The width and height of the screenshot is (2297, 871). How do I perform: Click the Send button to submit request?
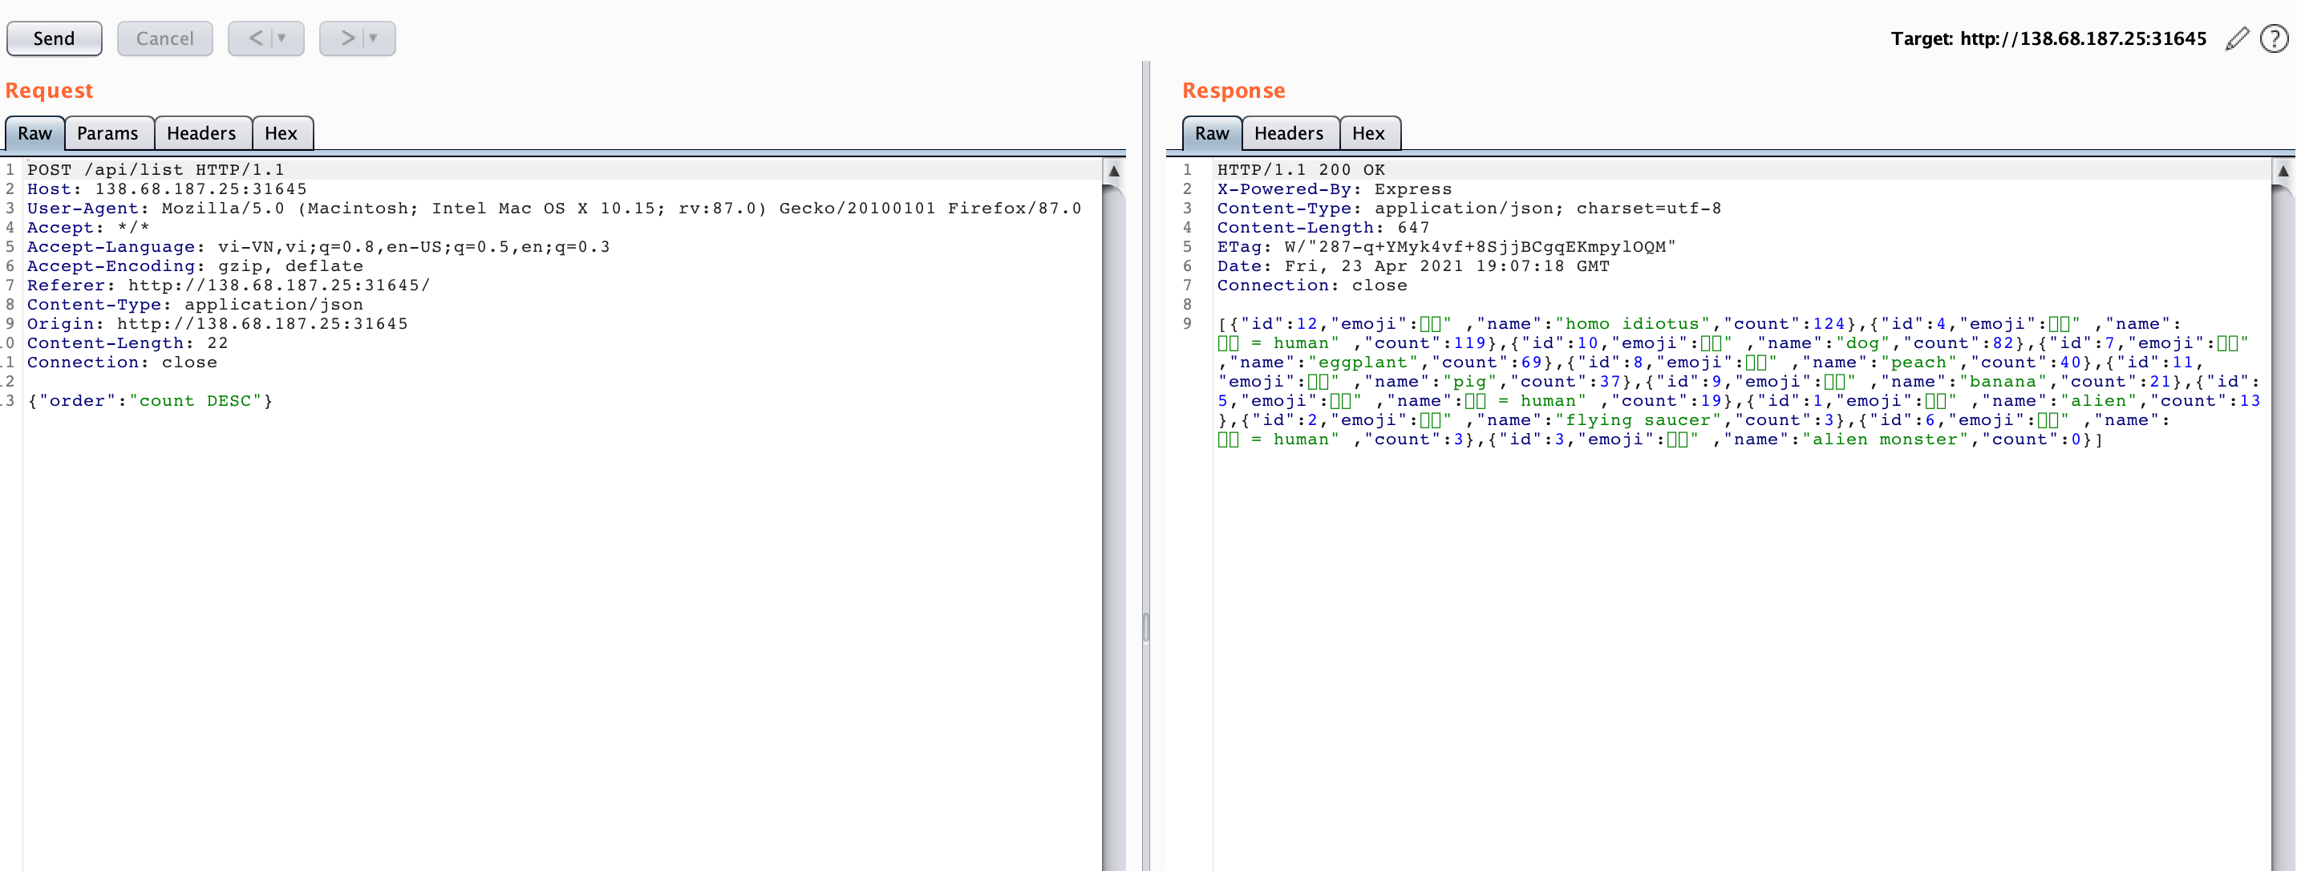coord(55,37)
